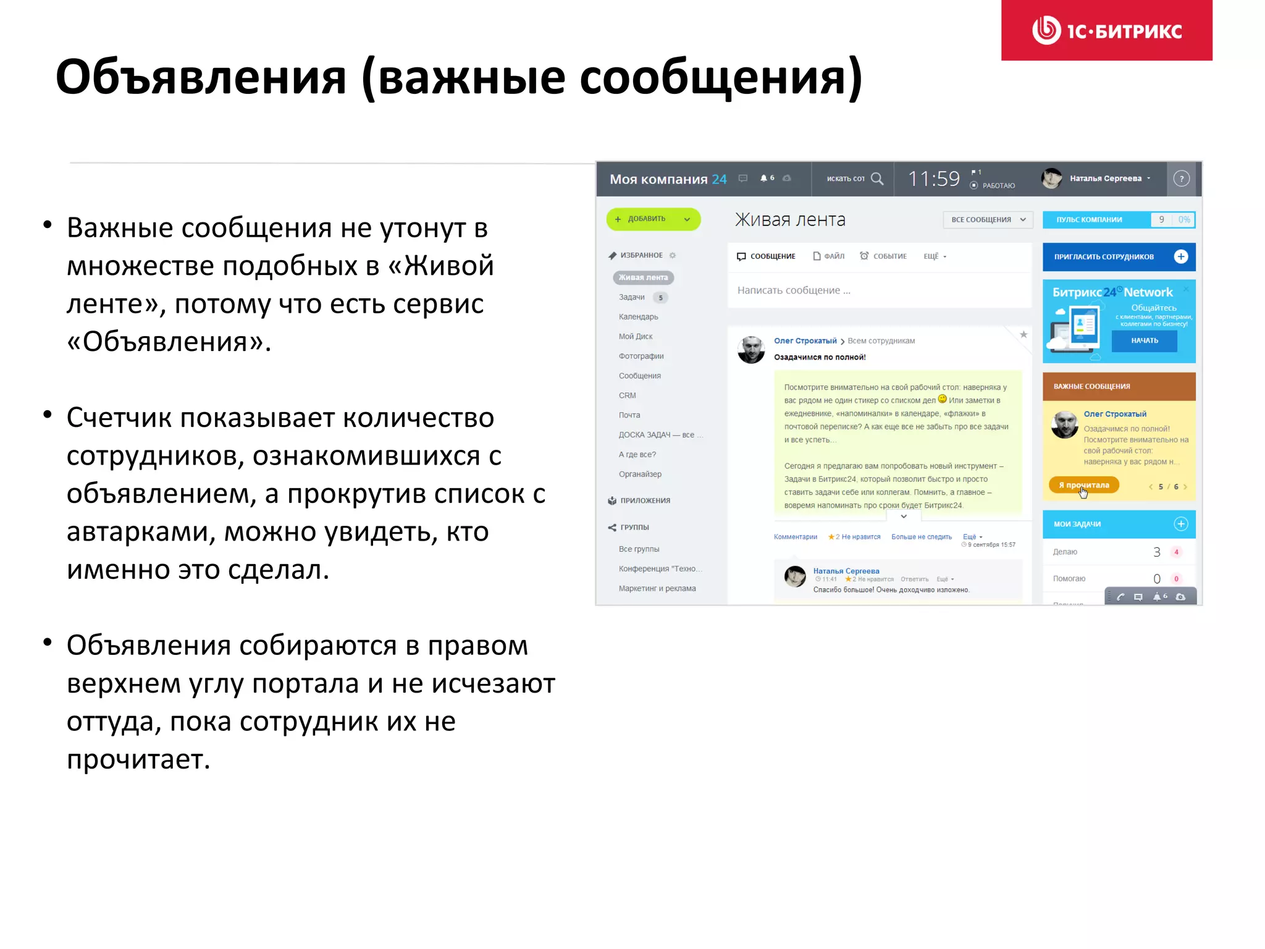The image size is (1265, 949).
Task: Open Почта in left menu
Action: (629, 415)
